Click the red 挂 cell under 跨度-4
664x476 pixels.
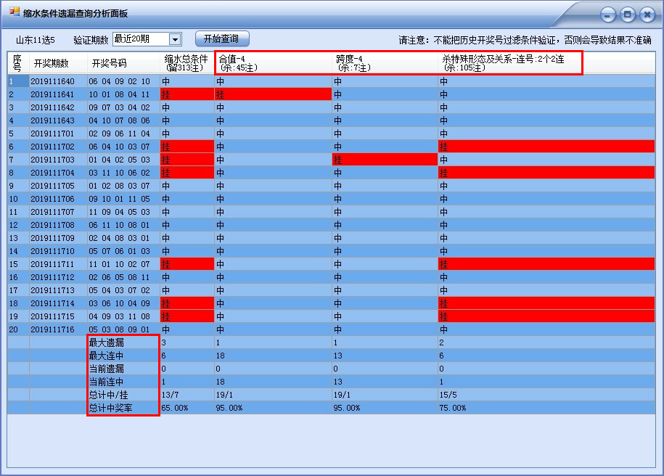(385, 160)
